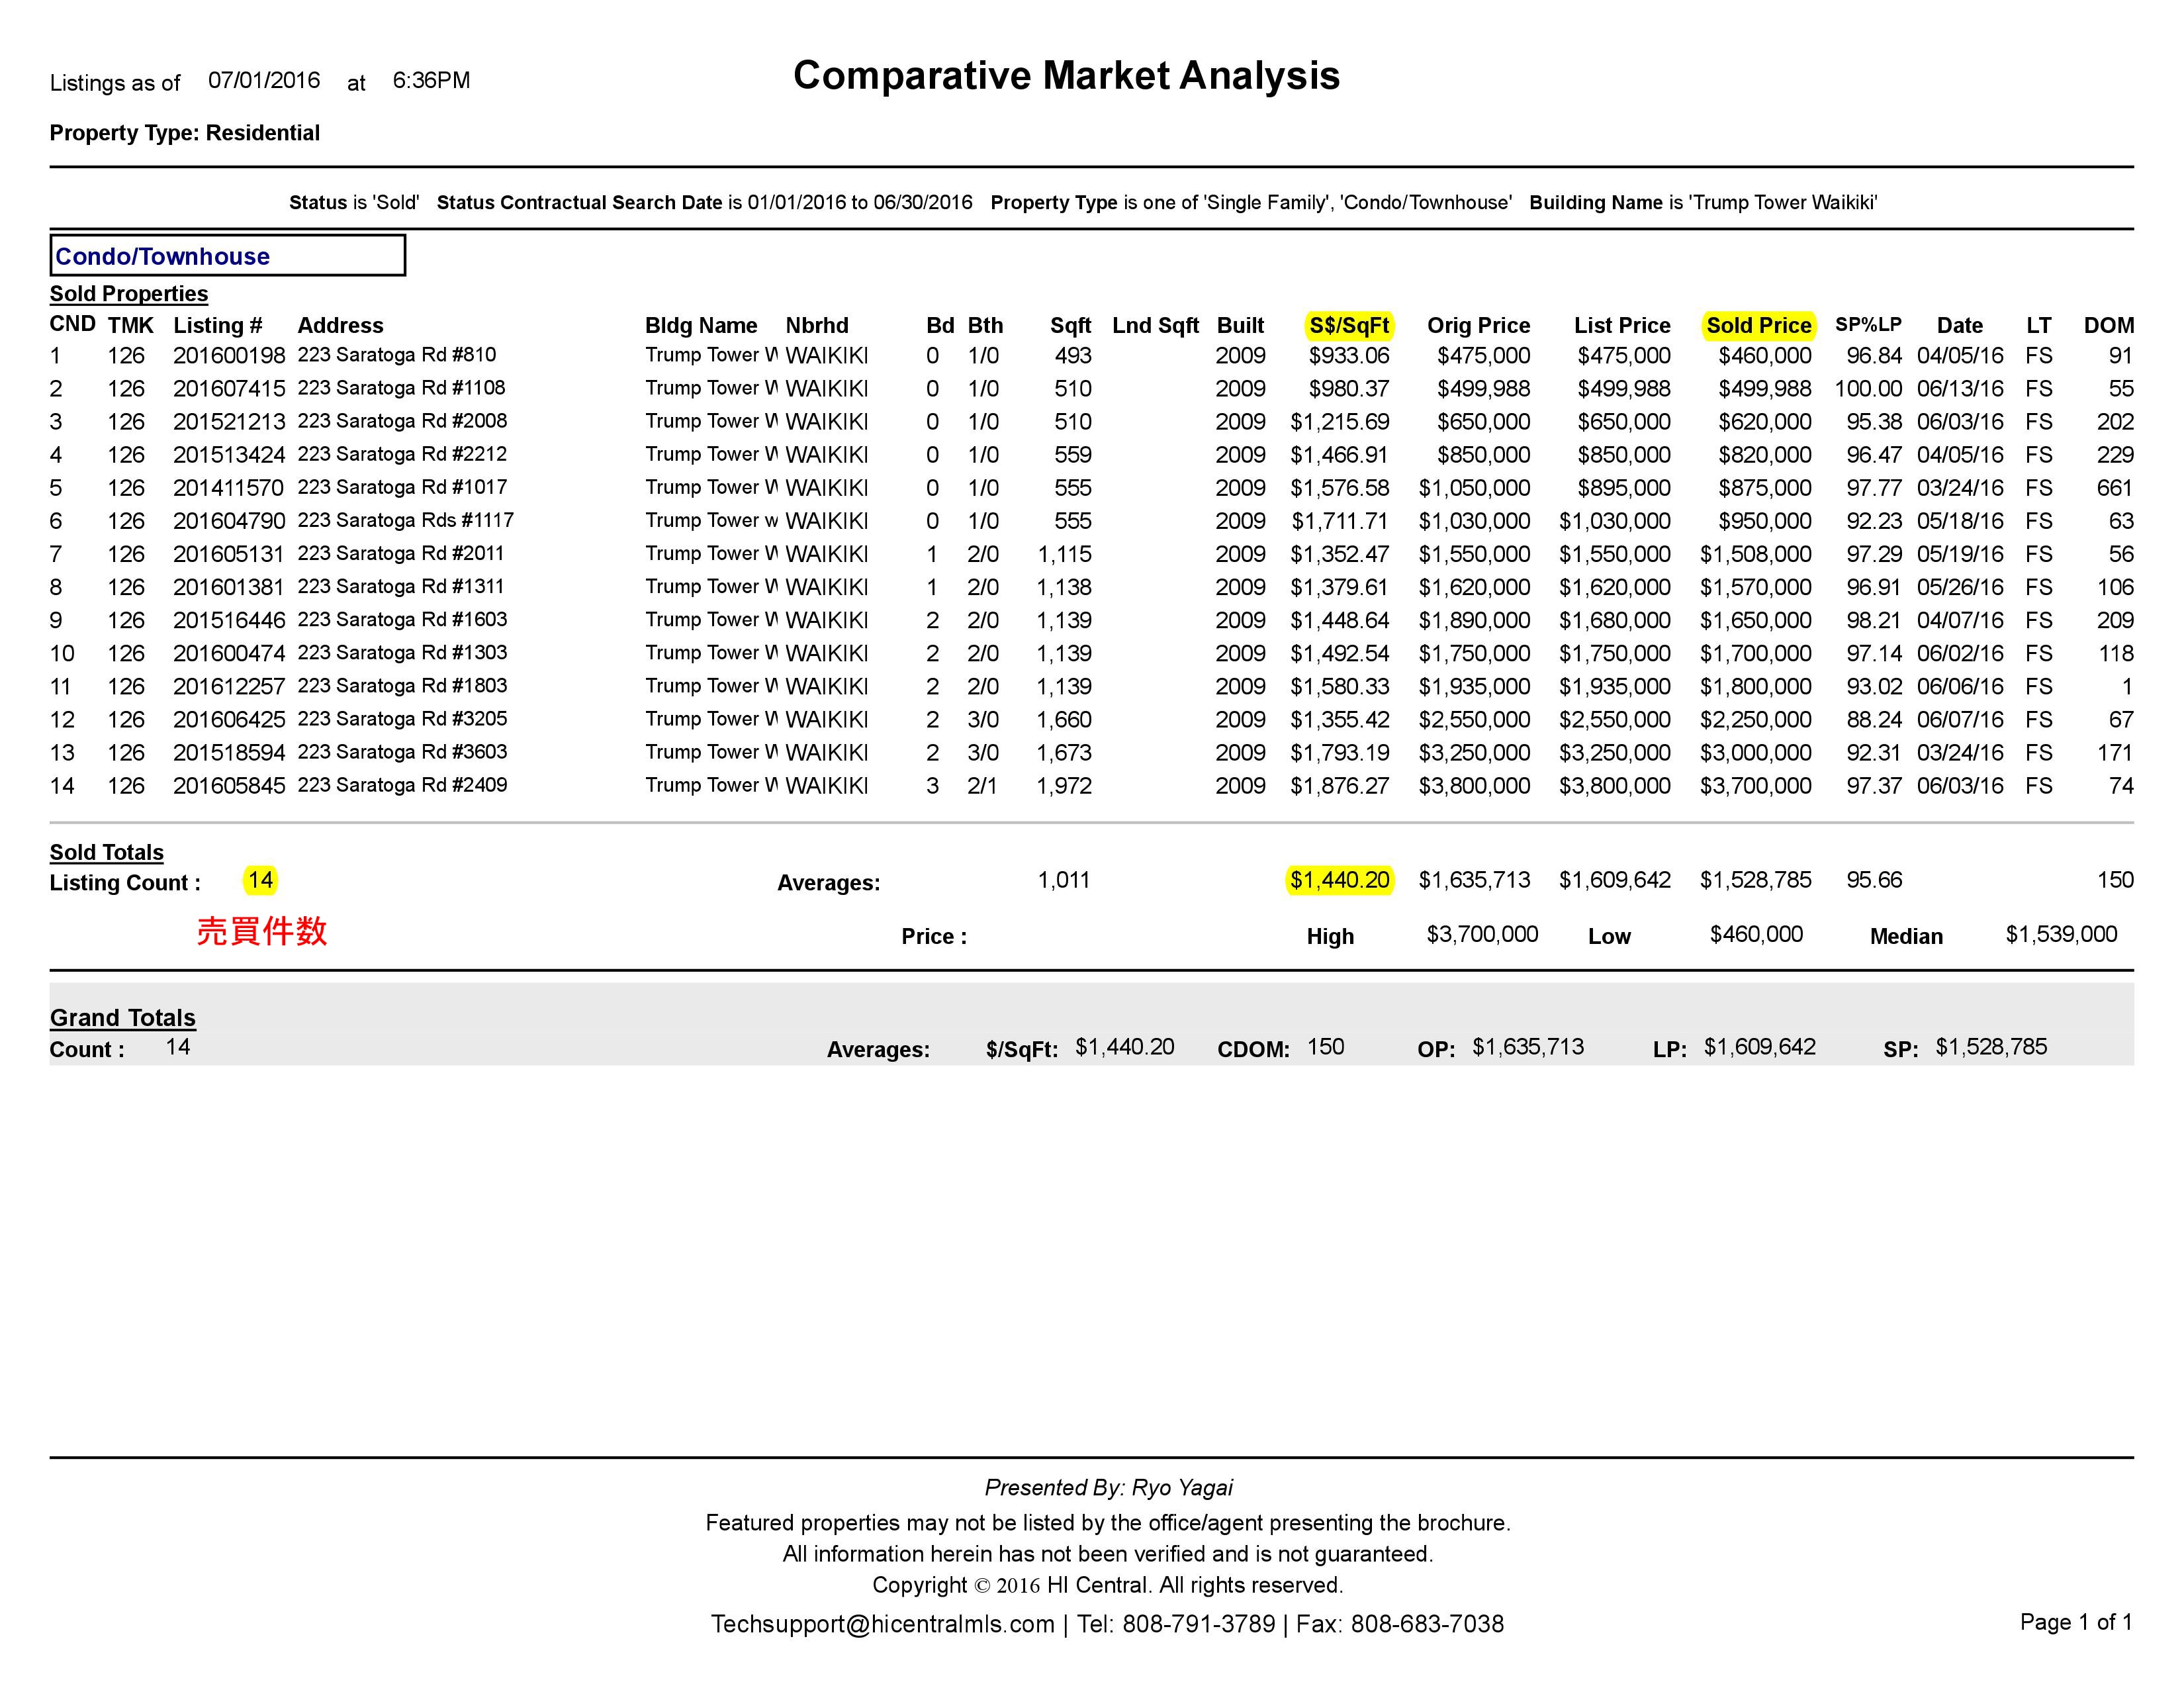Click the Sold Totals heading
2184x1688 pixels.
pyautogui.click(x=107, y=852)
